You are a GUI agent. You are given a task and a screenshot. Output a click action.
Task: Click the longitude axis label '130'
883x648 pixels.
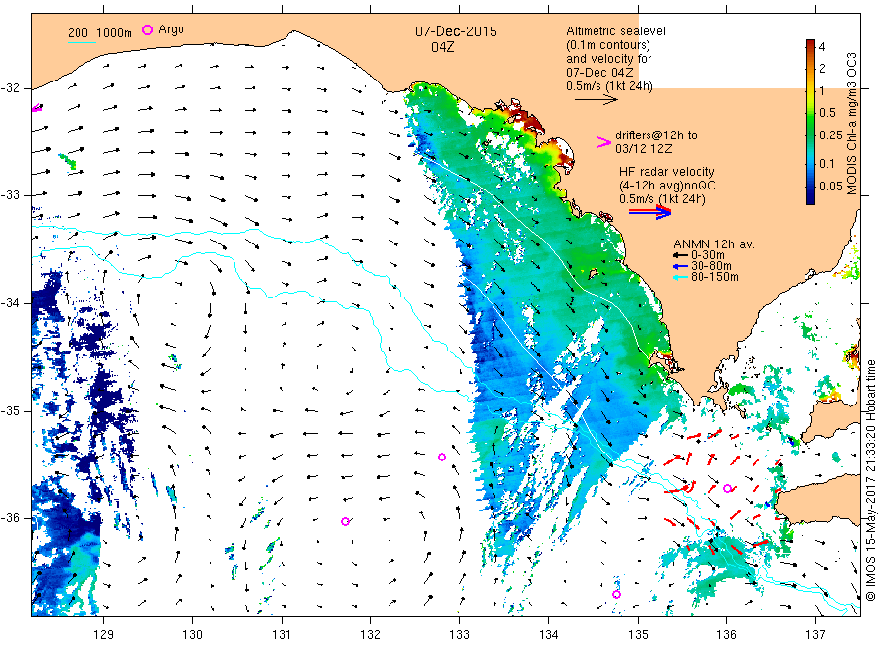[x=192, y=635]
